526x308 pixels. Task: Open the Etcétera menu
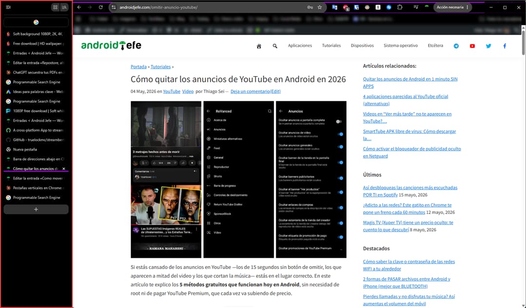tap(435, 46)
